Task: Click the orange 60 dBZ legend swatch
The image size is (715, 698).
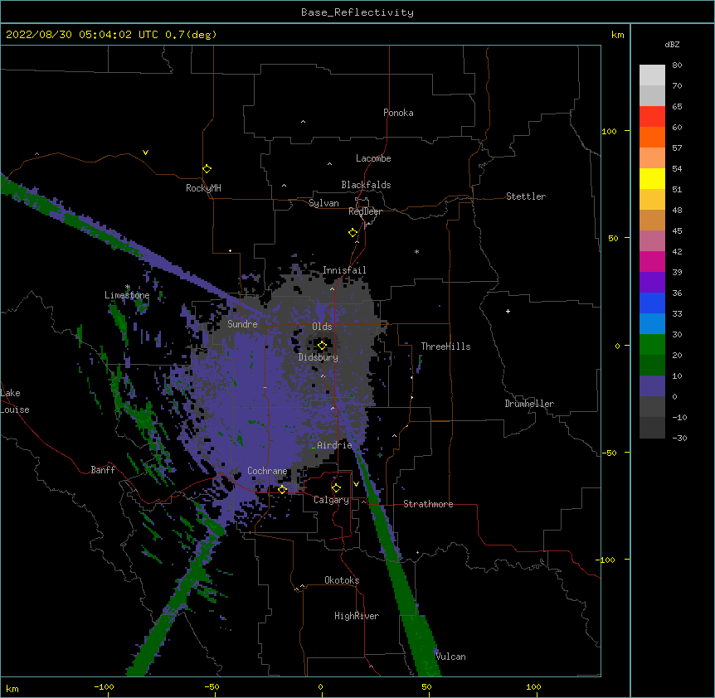Action: [652, 137]
